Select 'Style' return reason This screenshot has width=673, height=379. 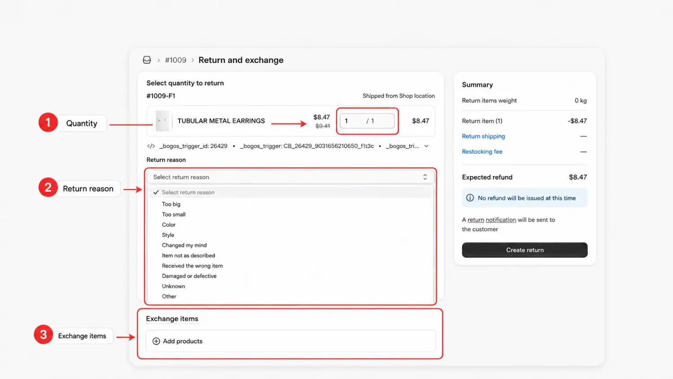coord(168,235)
